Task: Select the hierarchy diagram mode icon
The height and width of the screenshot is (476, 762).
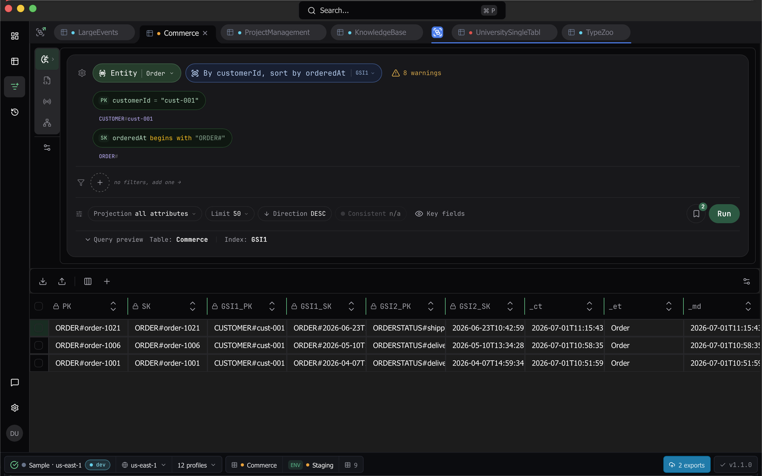Action: tap(47, 123)
